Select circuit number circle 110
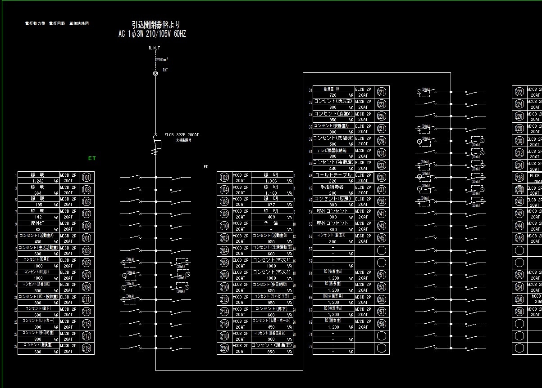The width and height of the screenshot is (542, 388). [x=224, y=226]
